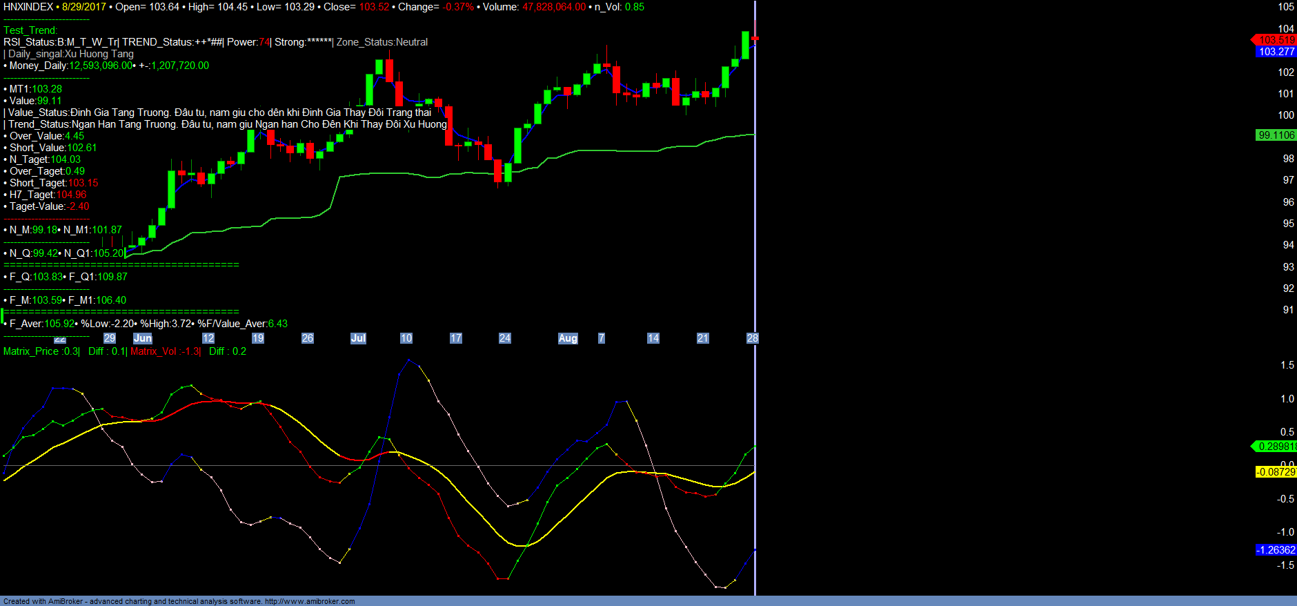Click the red 103.519 price tag

coord(1276,40)
